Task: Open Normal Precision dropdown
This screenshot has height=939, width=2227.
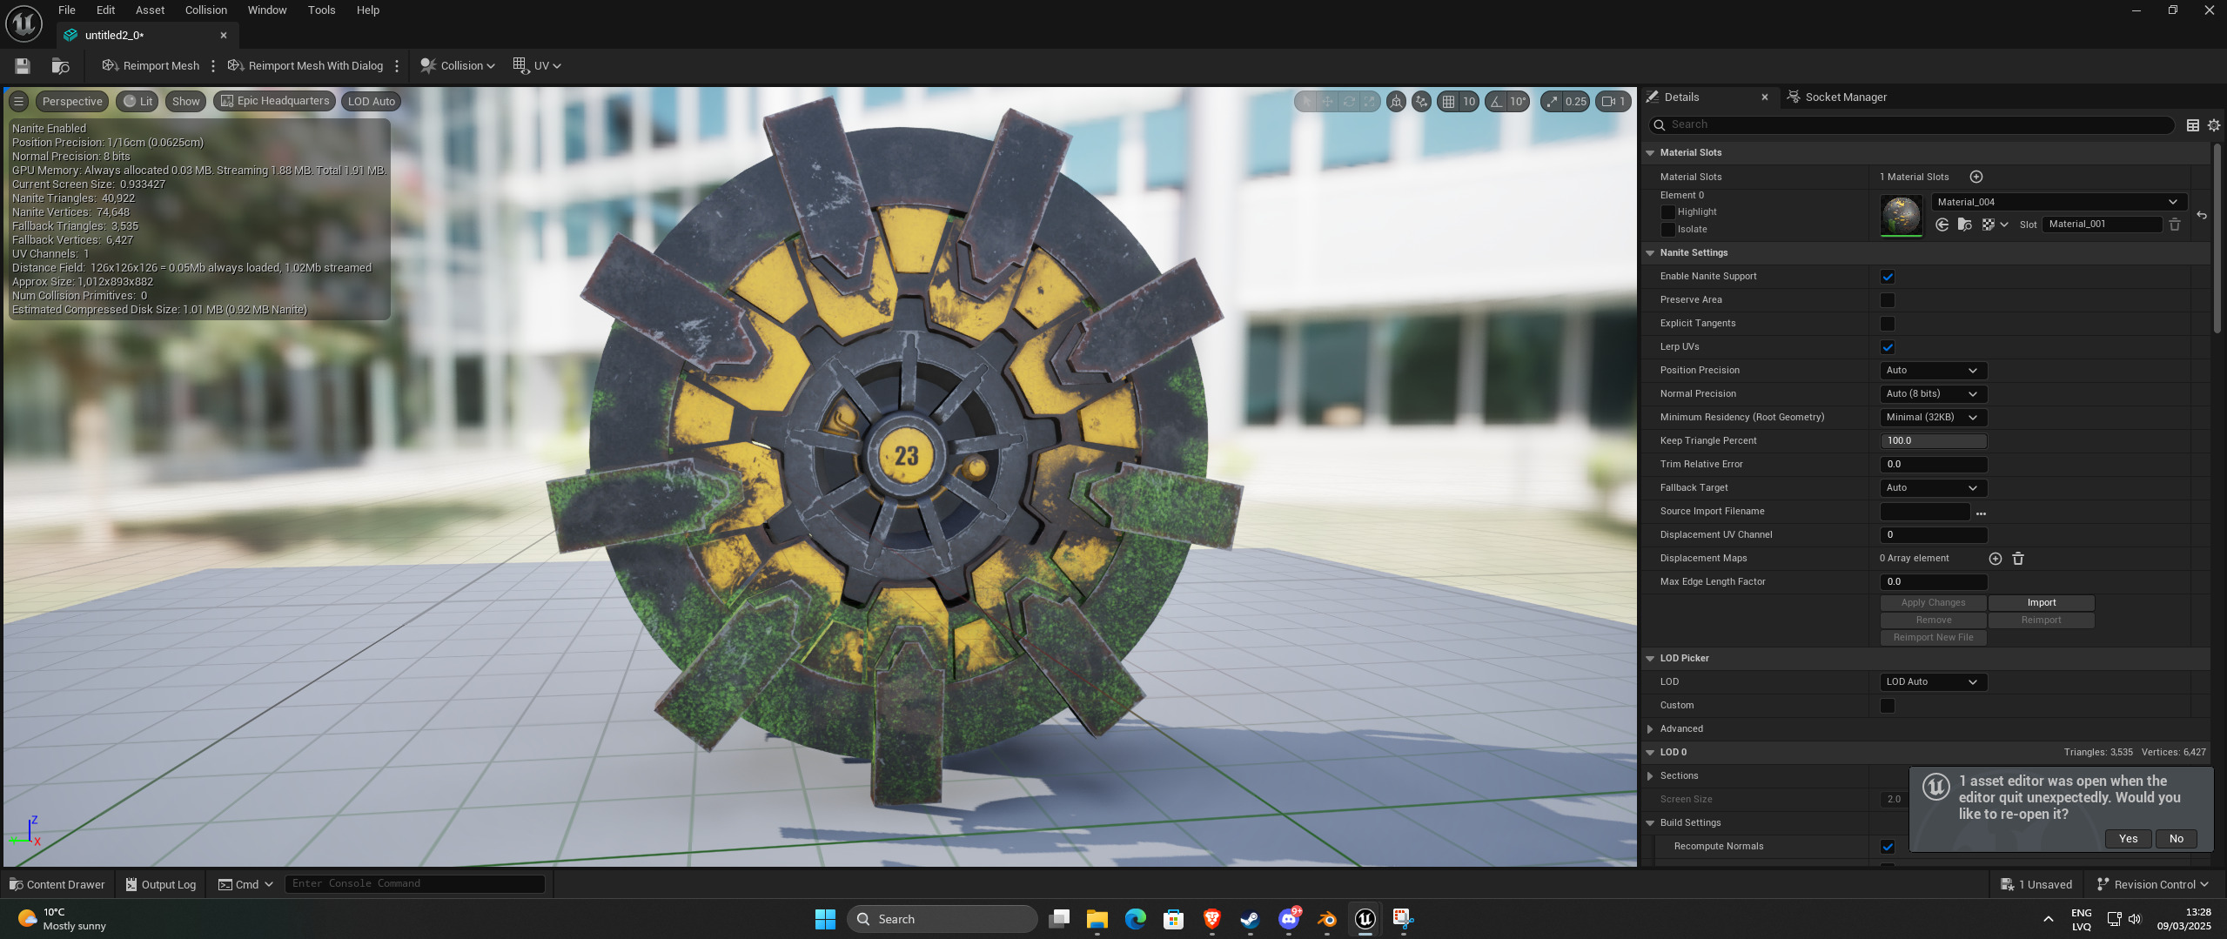Action: coord(1933,394)
